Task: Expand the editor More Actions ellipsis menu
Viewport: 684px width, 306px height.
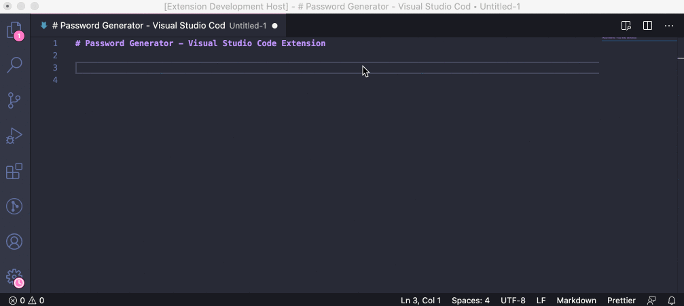Action: tap(668, 26)
